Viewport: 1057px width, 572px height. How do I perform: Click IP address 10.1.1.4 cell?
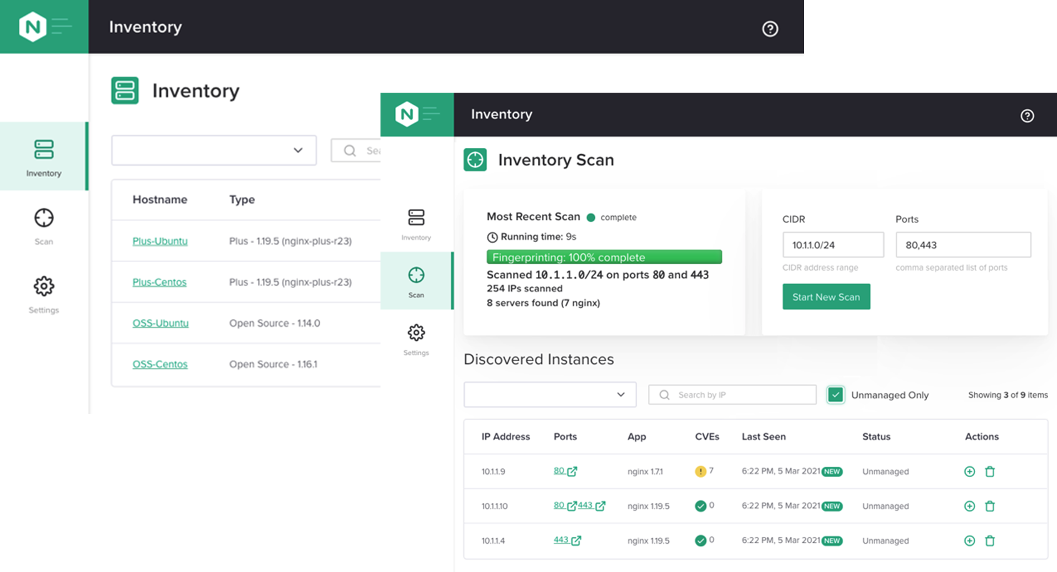coord(493,541)
